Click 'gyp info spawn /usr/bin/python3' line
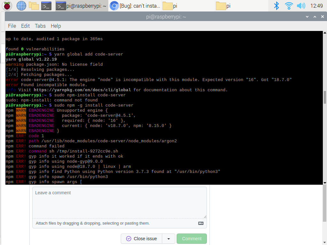Image resolution: width=327 pixels, height=245 pixels. coord(57,177)
